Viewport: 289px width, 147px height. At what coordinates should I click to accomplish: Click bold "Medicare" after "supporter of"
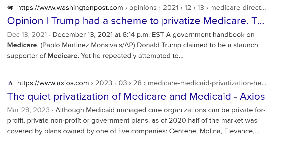pos(62,56)
